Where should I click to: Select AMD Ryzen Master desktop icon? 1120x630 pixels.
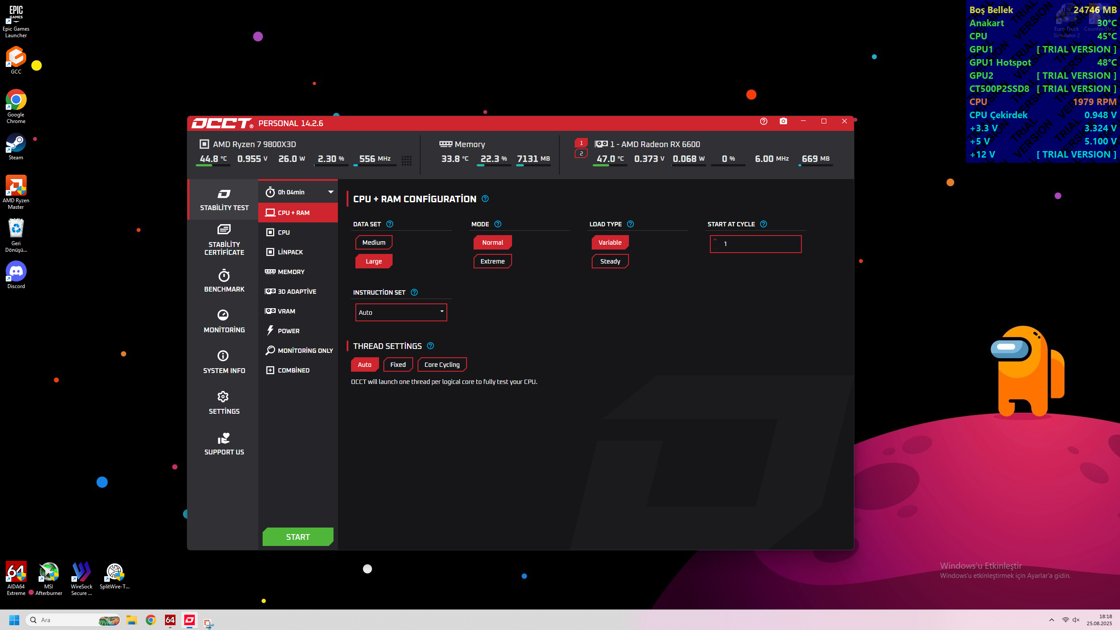[16, 192]
